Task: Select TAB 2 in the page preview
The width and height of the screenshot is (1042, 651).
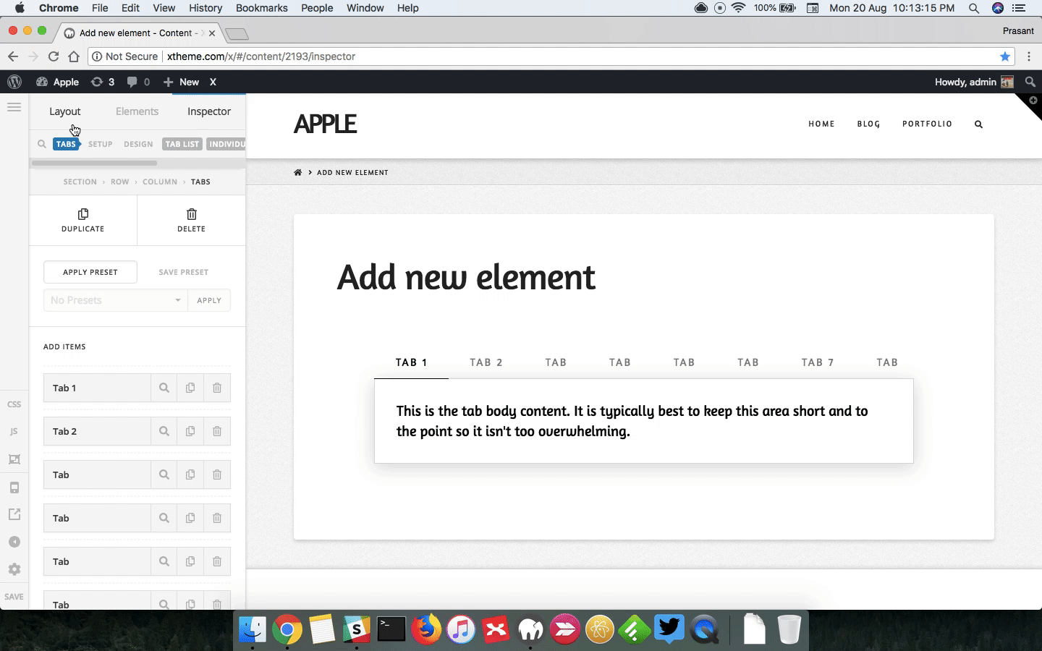Action: [486, 362]
